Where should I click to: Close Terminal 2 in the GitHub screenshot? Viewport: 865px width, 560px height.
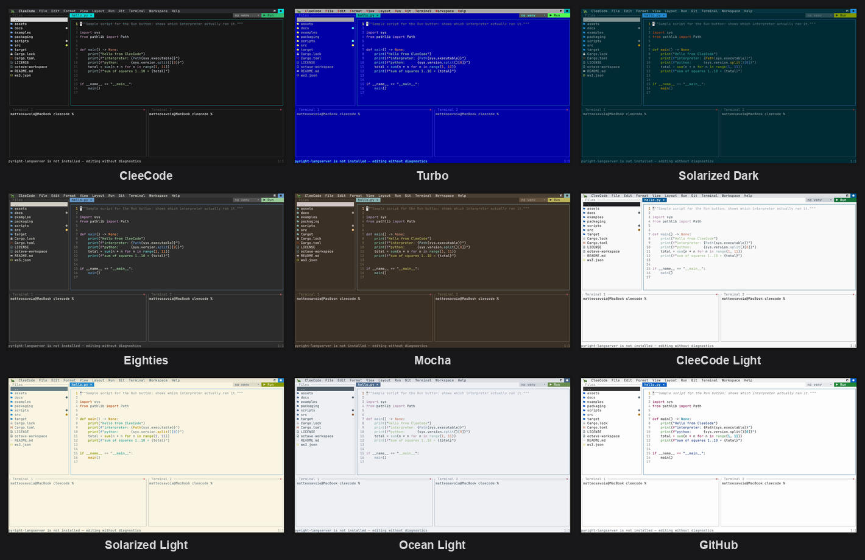853,479
